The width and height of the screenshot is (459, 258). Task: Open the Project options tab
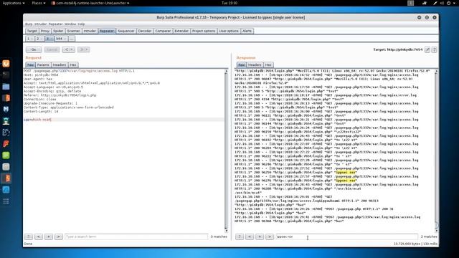pyautogui.click(x=204, y=31)
